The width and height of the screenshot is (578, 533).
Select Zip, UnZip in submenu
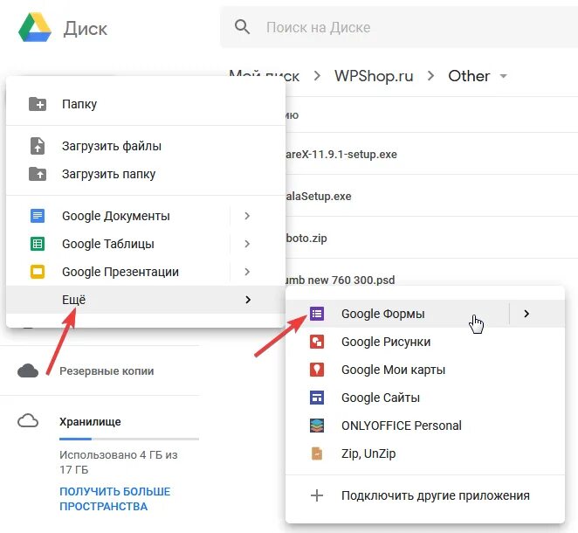[425, 453]
